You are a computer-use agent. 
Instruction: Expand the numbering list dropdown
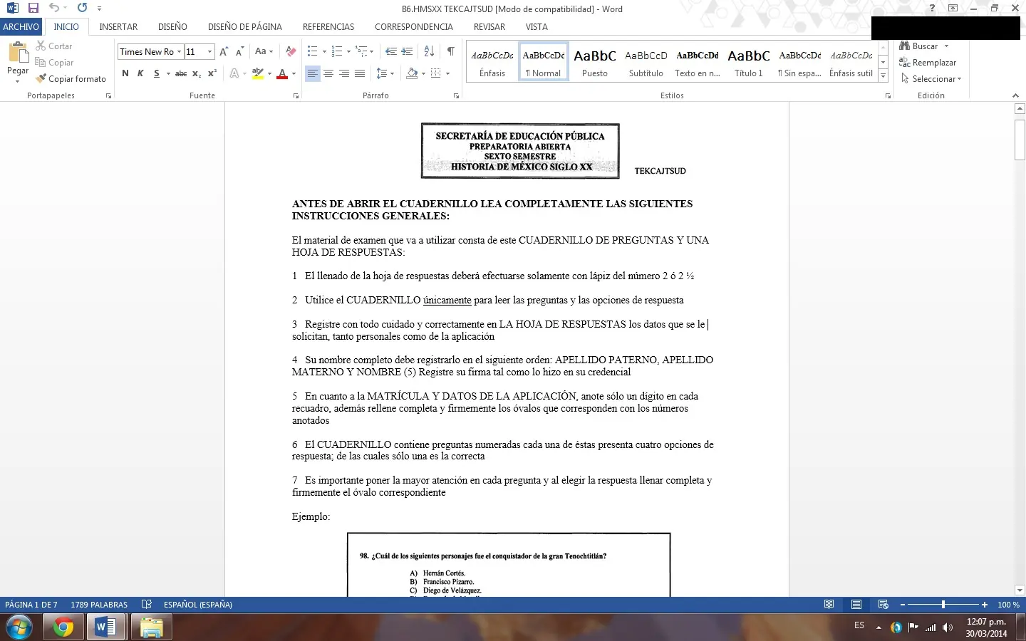pos(348,51)
